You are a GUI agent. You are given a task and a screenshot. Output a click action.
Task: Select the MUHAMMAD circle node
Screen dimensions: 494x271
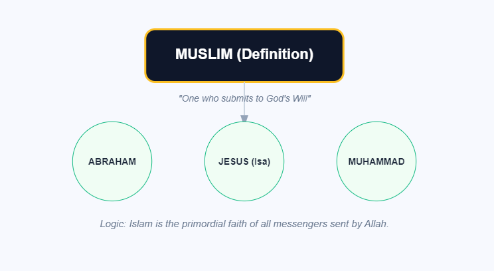pos(376,179)
